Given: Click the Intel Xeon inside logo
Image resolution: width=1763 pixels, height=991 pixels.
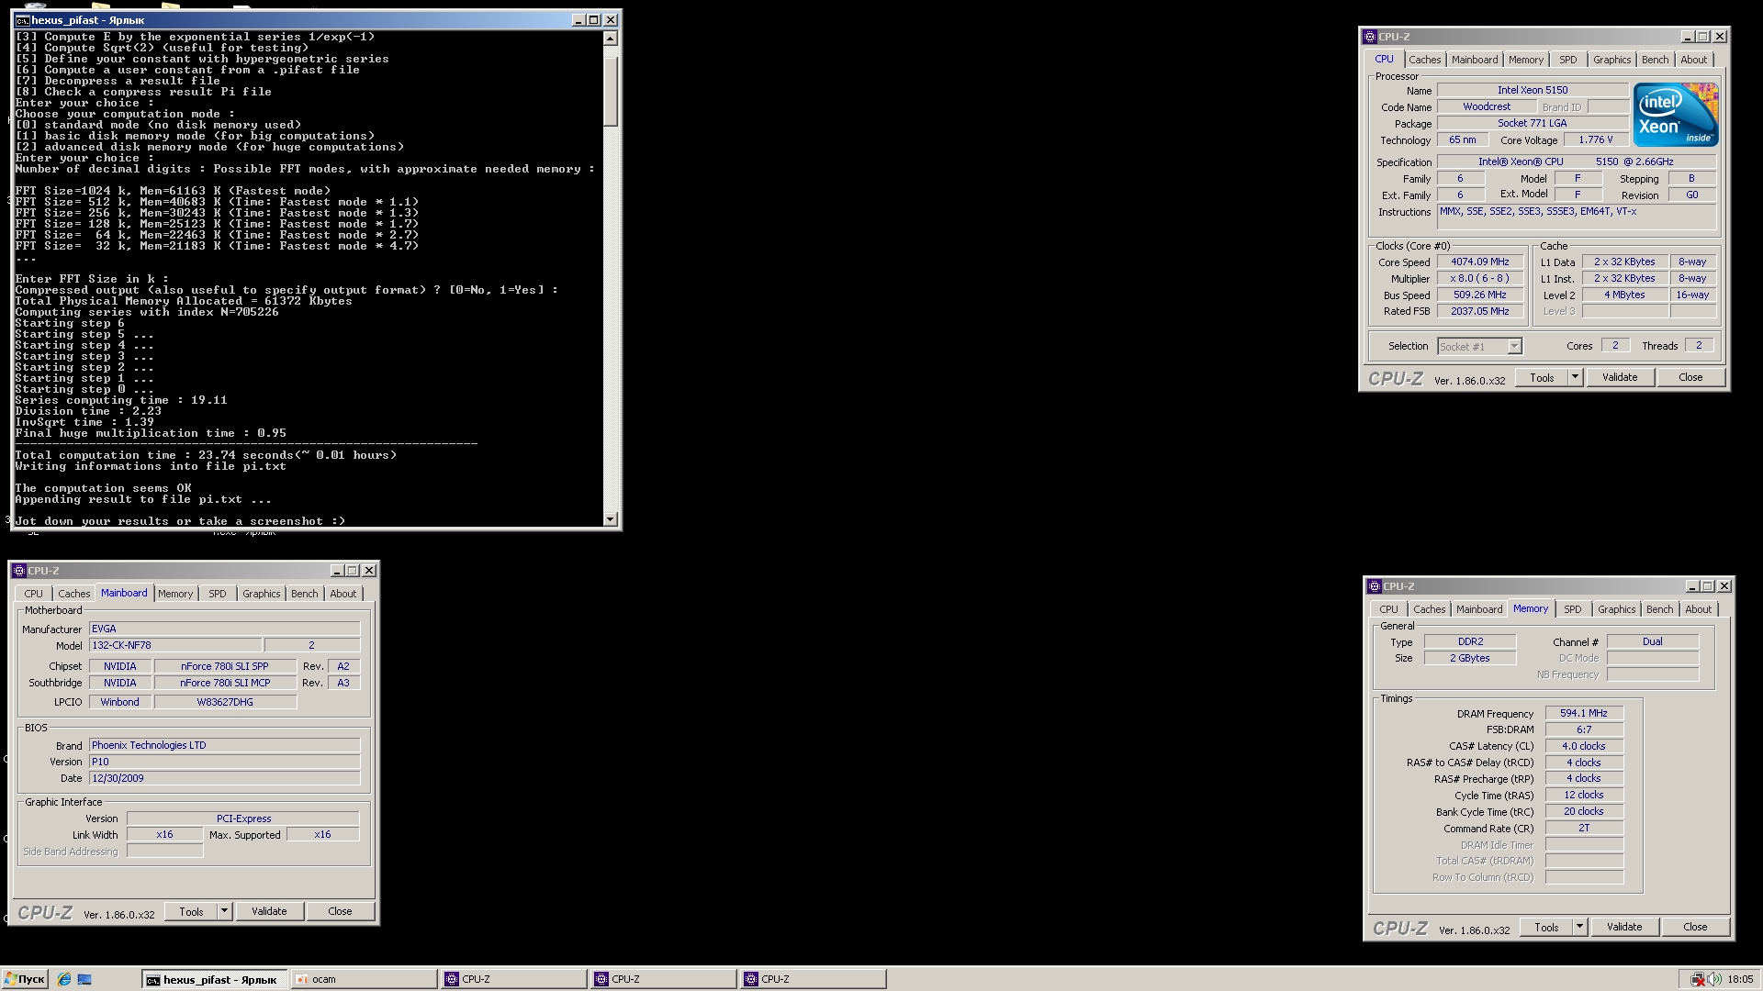Looking at the screenshot, I should 1676,115.
